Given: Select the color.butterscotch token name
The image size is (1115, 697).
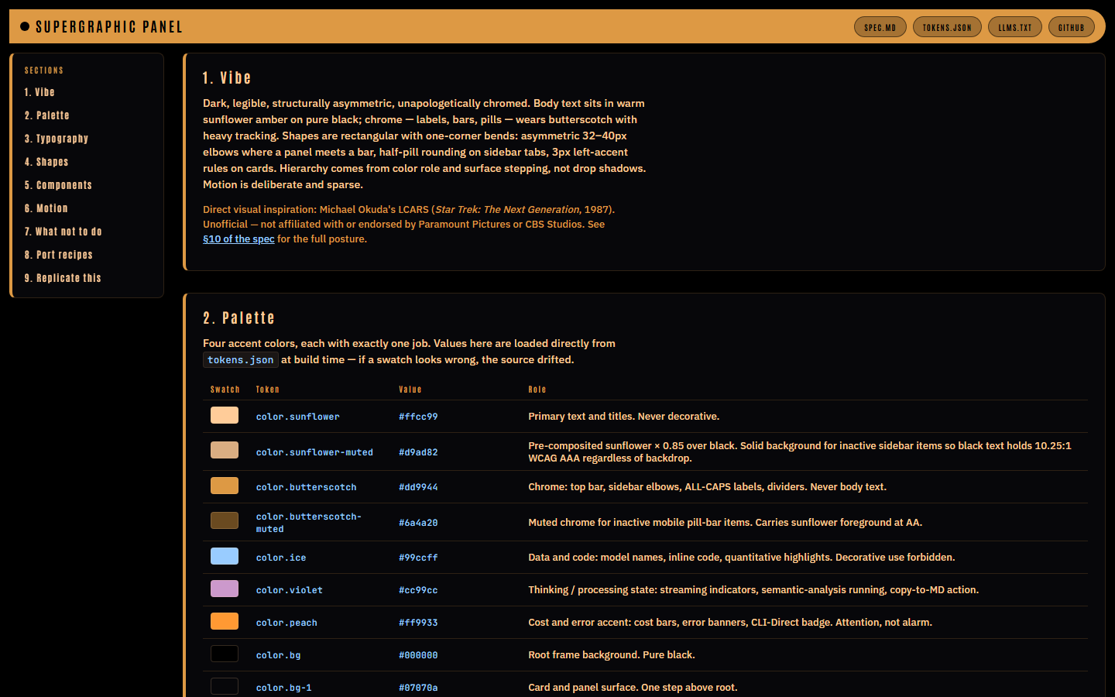Looking at the screenshot, I should click(307, 487).
